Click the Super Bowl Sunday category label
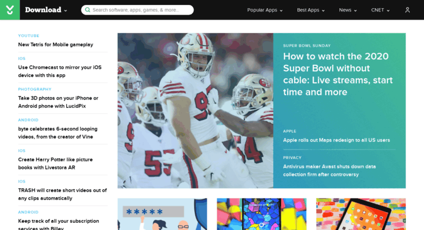Viewport: 424px width, 230px height. click(307, 46)
